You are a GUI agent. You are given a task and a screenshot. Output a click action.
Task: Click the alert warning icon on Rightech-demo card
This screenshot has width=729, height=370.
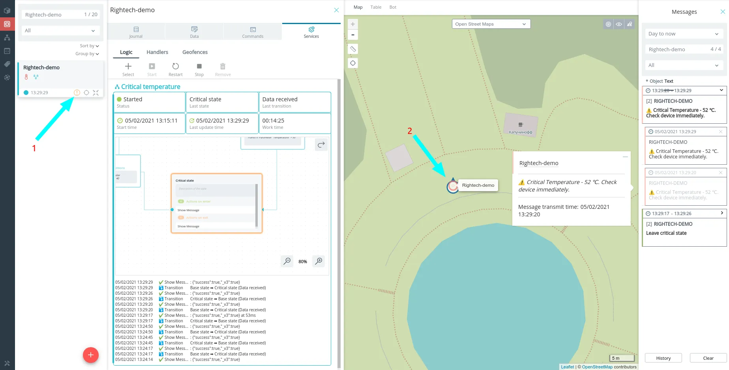tap(77, 93)
